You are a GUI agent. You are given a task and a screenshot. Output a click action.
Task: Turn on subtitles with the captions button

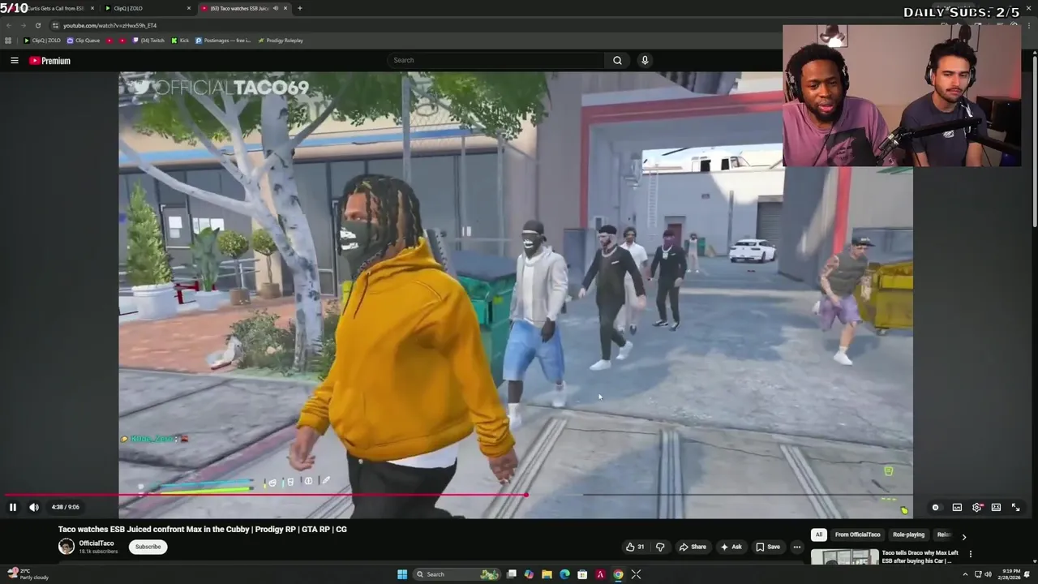click(957, 508)
